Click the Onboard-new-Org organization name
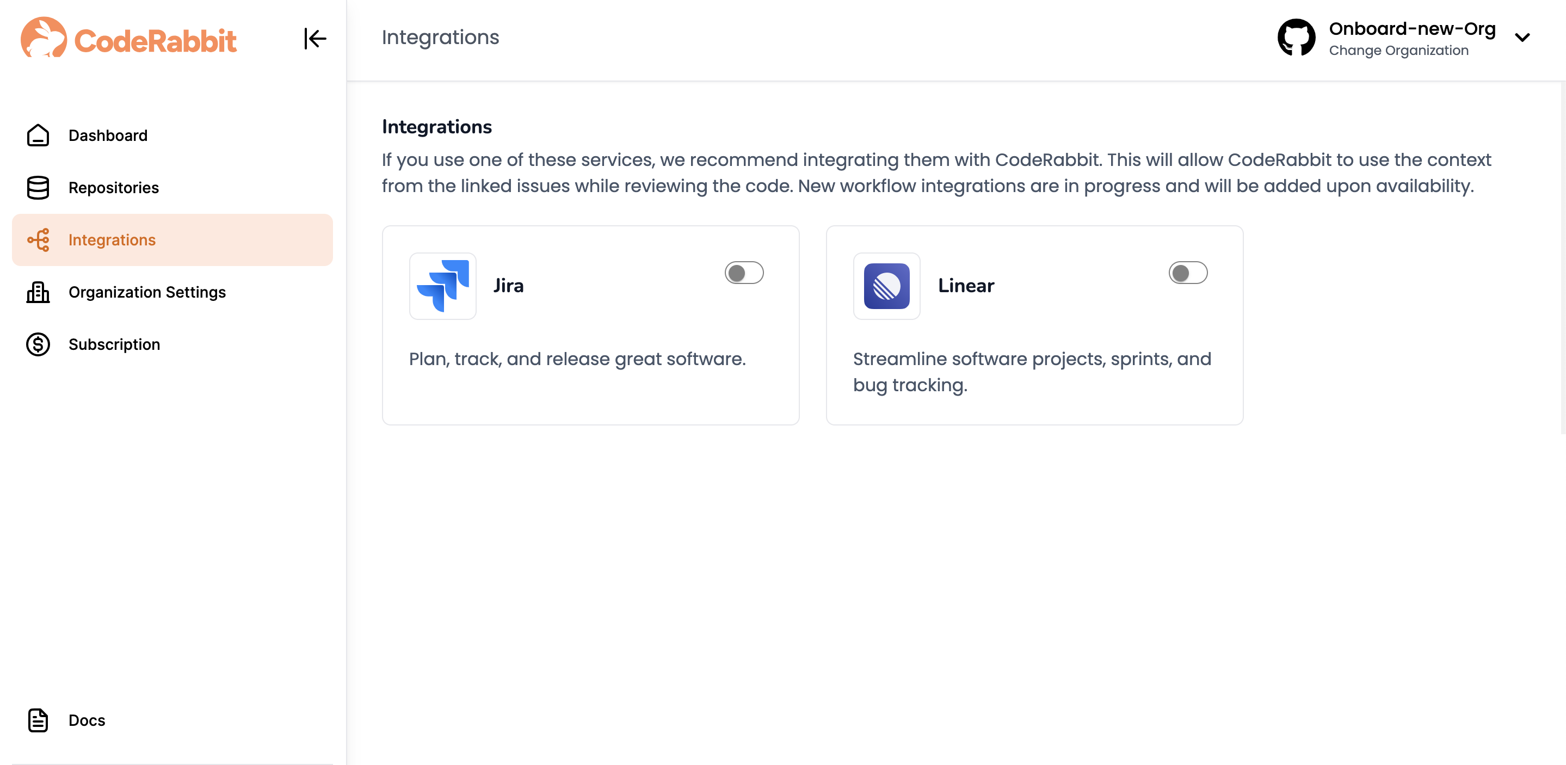This screenshot has width=1566, height=765. pyautogui.click(x=1411, y=29)
